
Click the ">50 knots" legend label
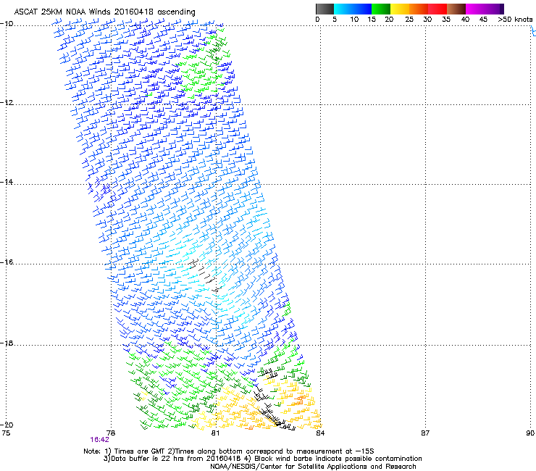(515, 20)
